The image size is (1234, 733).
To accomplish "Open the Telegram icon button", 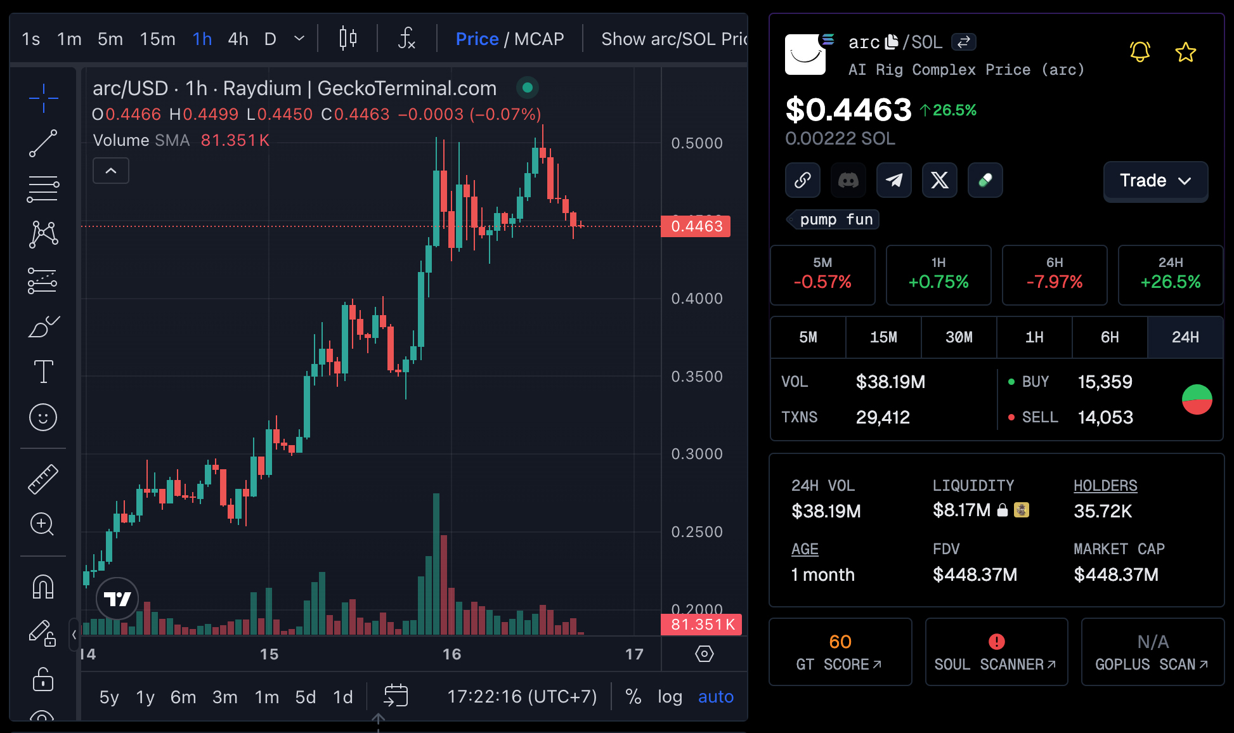I will (893, 180).
